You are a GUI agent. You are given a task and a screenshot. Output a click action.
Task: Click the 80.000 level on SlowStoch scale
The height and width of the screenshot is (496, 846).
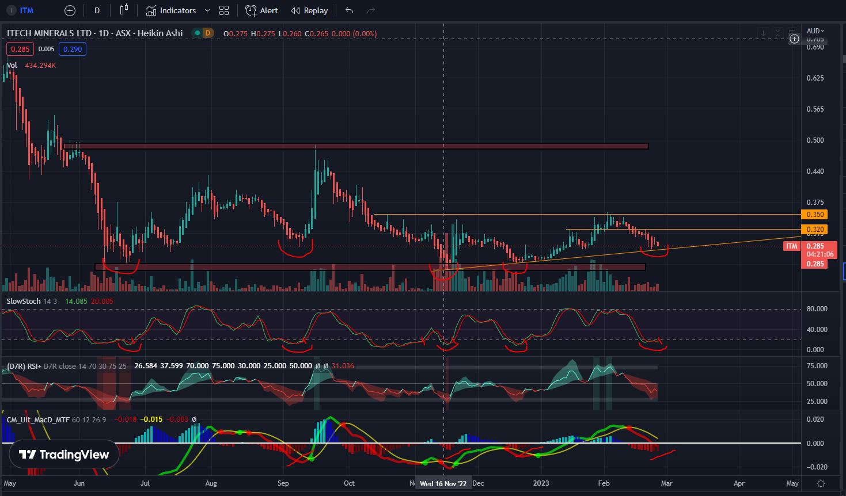tap(817, 309)
